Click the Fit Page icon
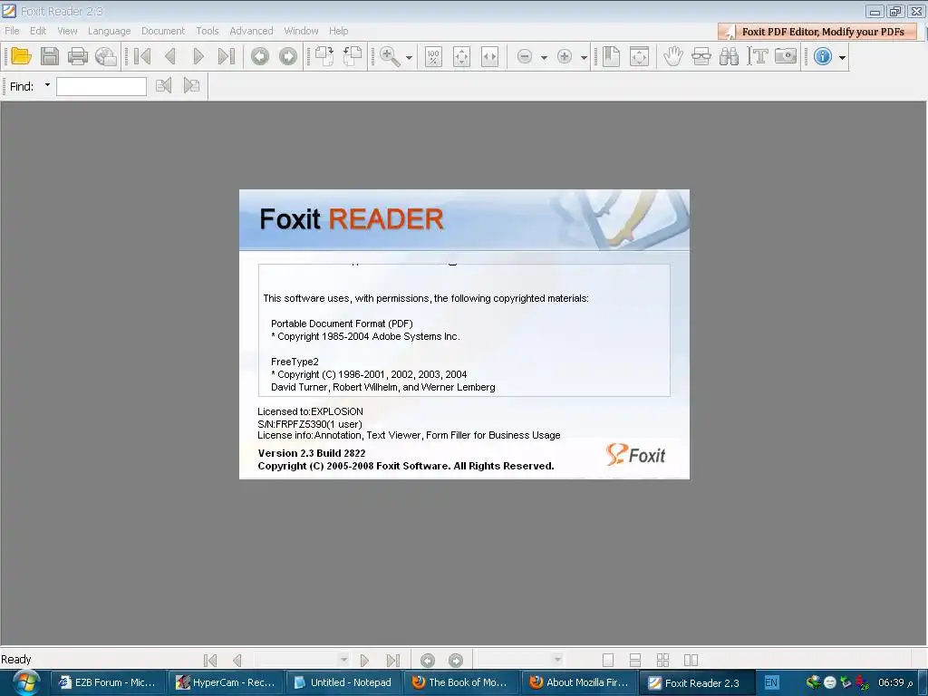 [x=461, y=56]
